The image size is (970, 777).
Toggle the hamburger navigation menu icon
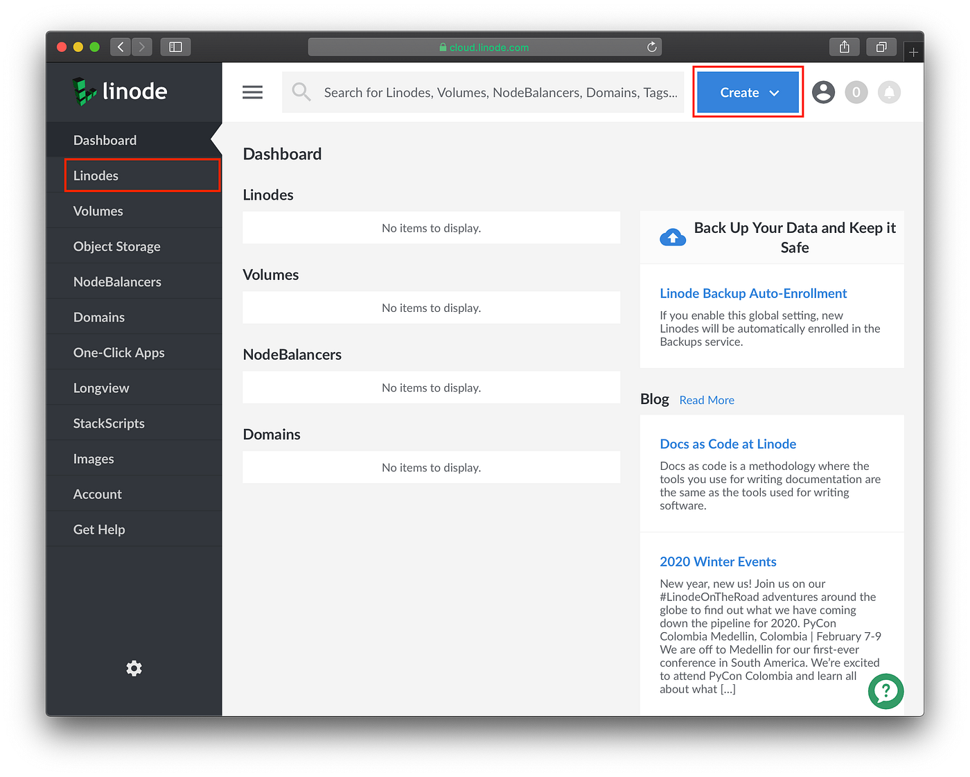coord(252,92)
